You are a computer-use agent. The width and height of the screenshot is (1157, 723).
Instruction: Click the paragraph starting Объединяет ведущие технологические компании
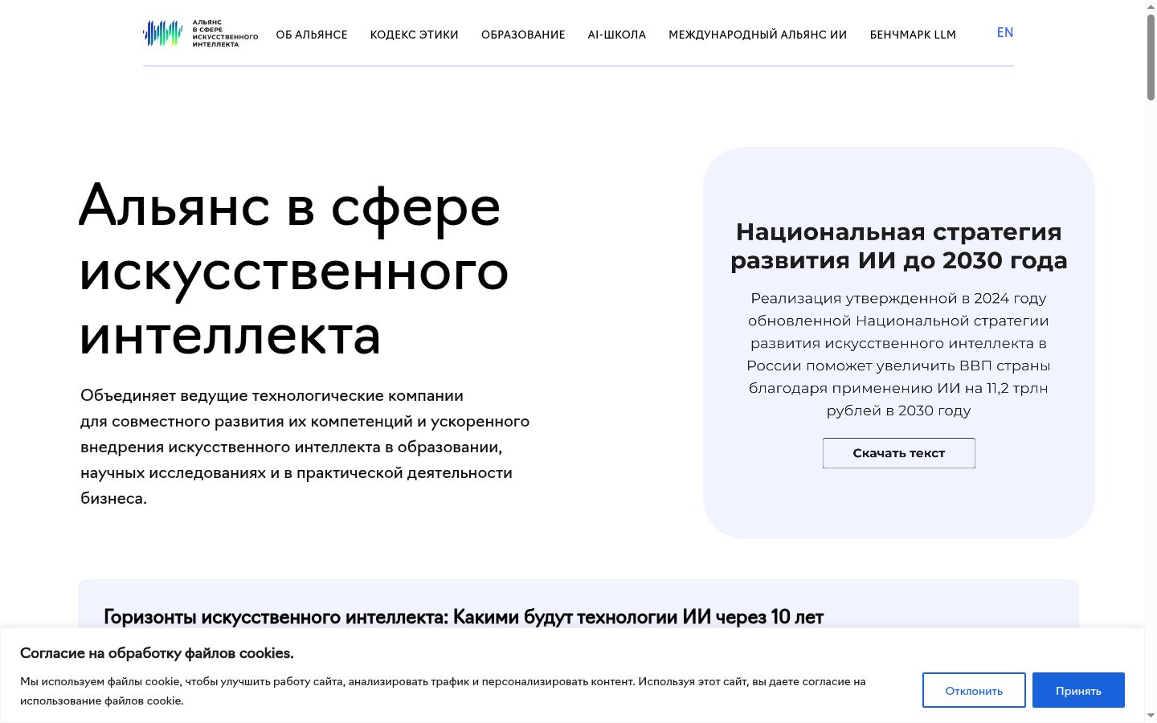point(305,447)
